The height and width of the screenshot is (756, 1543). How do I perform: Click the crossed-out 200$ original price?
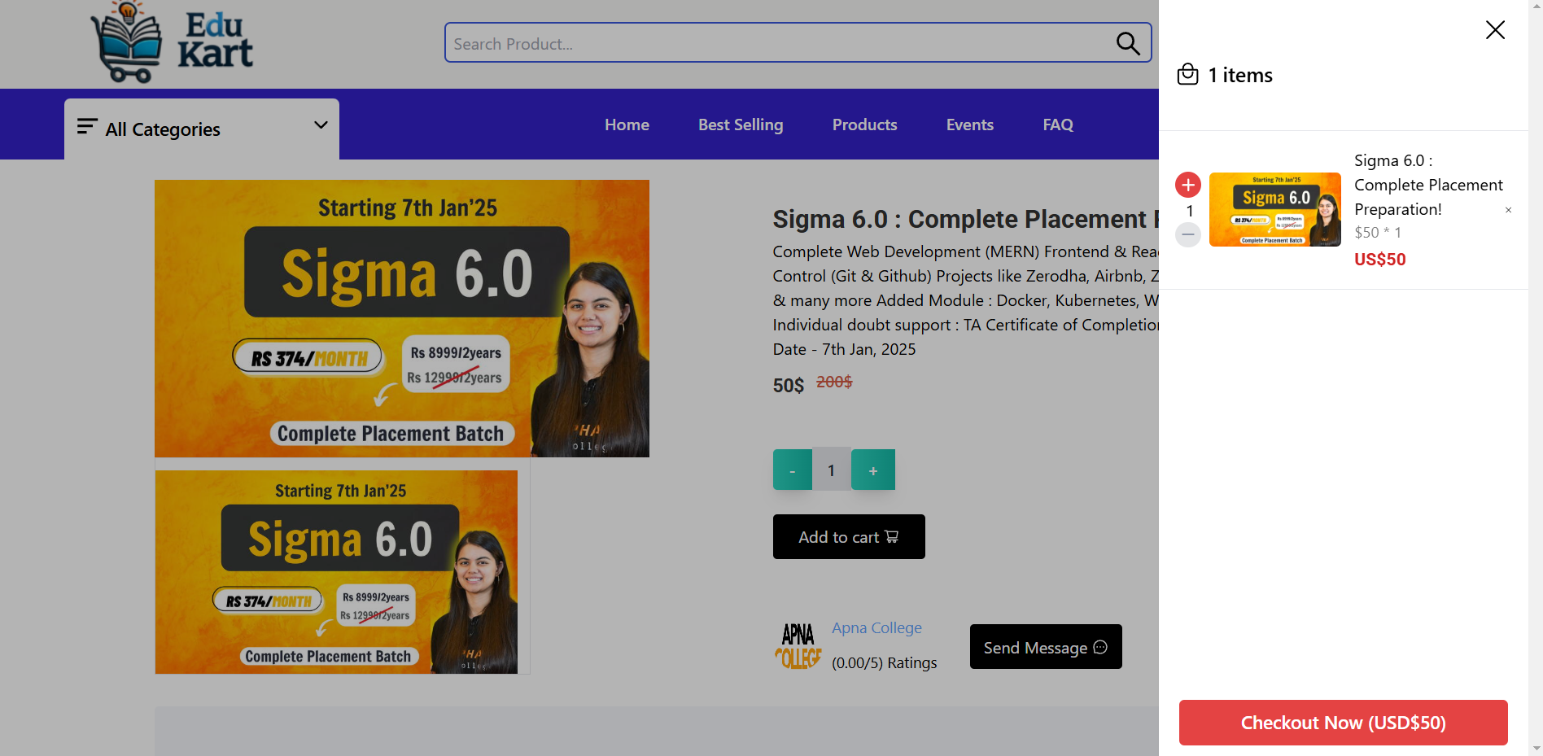tap(834, 382)
